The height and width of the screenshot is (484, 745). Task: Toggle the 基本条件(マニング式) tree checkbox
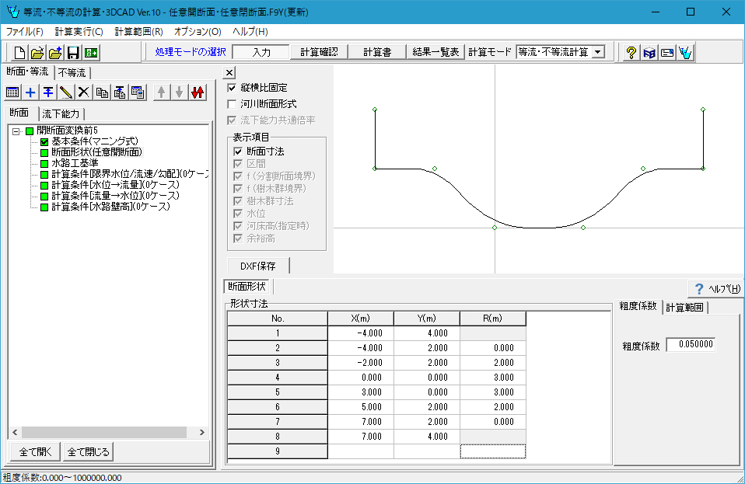(44, 141)
